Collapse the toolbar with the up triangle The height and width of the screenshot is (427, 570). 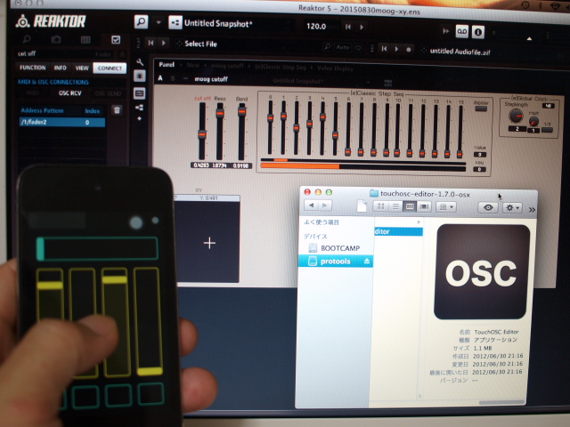pos(529,38)
